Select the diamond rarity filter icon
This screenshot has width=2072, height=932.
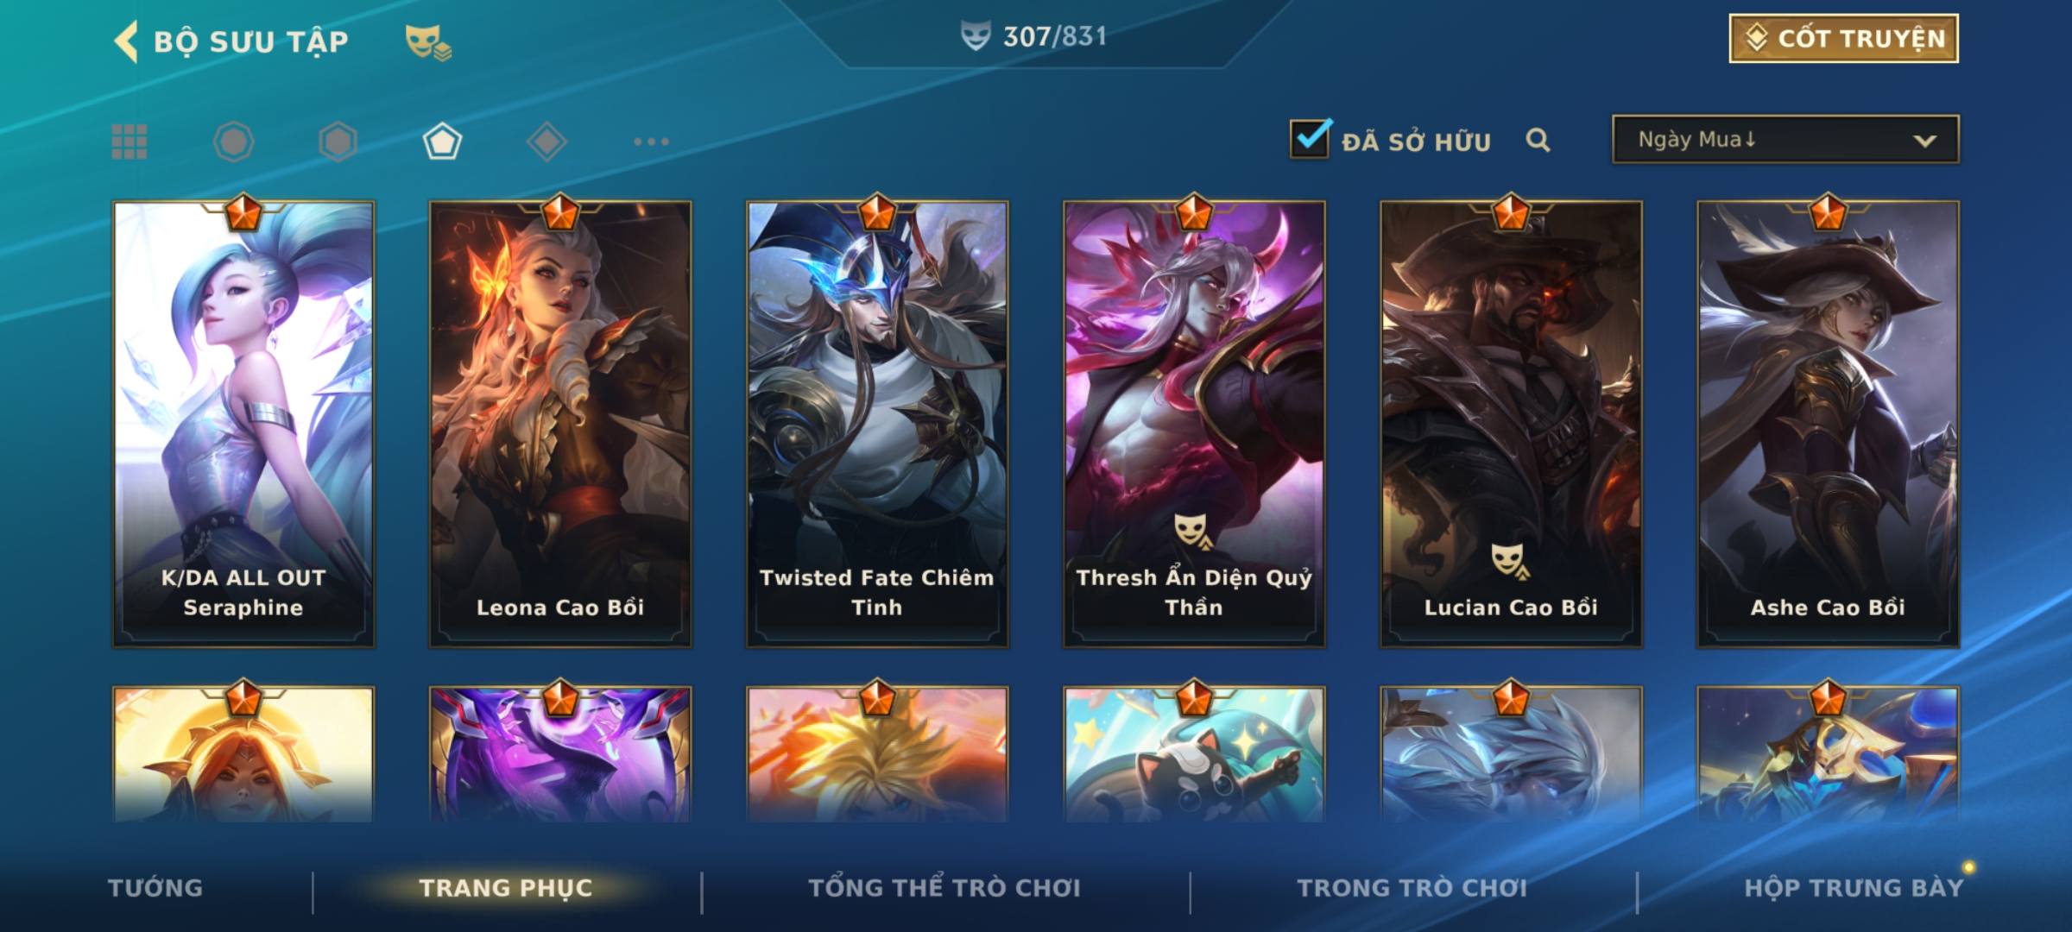(x=546, y=142)
